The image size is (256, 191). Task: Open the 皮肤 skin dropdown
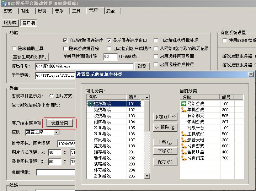point(56,132)
